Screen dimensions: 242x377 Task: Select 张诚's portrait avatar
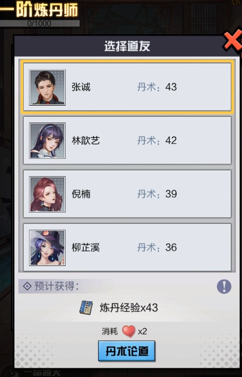tap(47, 87)
